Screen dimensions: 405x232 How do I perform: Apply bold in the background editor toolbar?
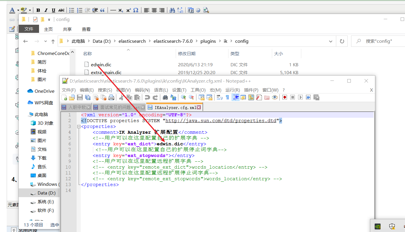click(38, 10)
